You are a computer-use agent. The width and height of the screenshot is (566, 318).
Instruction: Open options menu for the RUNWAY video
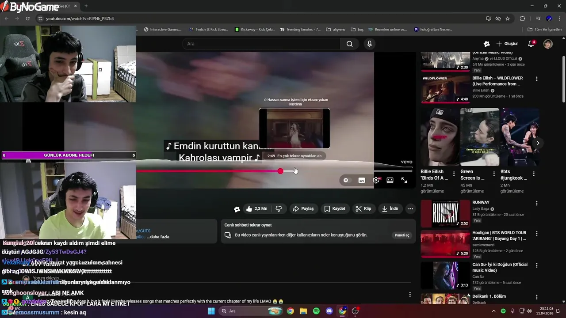click(537, 203)
